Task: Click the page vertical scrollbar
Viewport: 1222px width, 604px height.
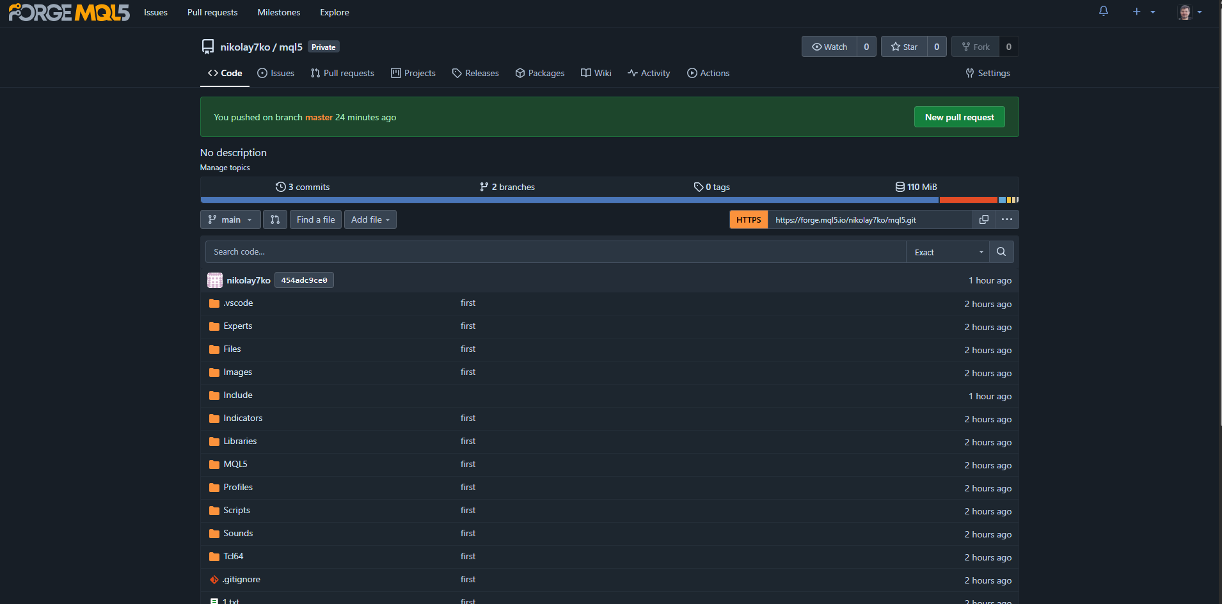Action: click(x=1219, y=218)
